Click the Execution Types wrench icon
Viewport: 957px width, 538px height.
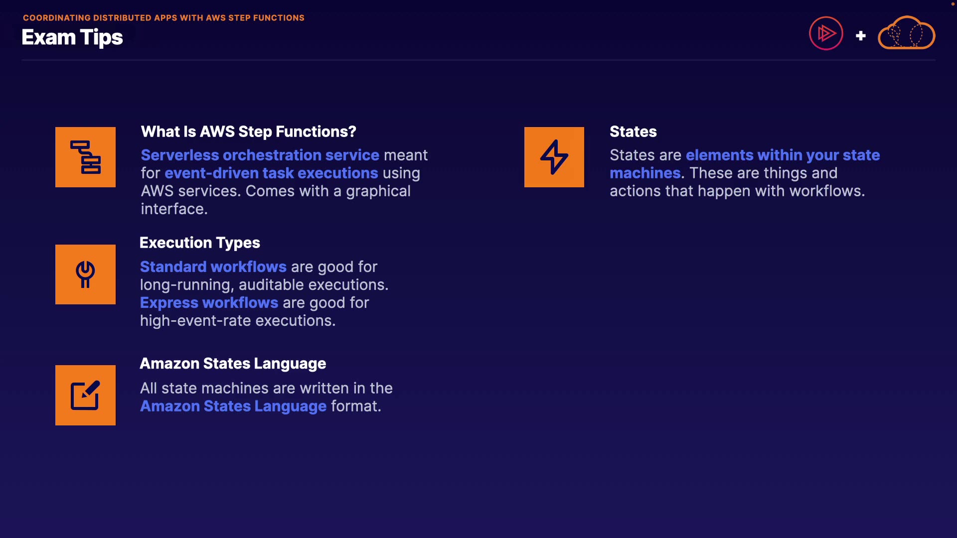(85, 274)
